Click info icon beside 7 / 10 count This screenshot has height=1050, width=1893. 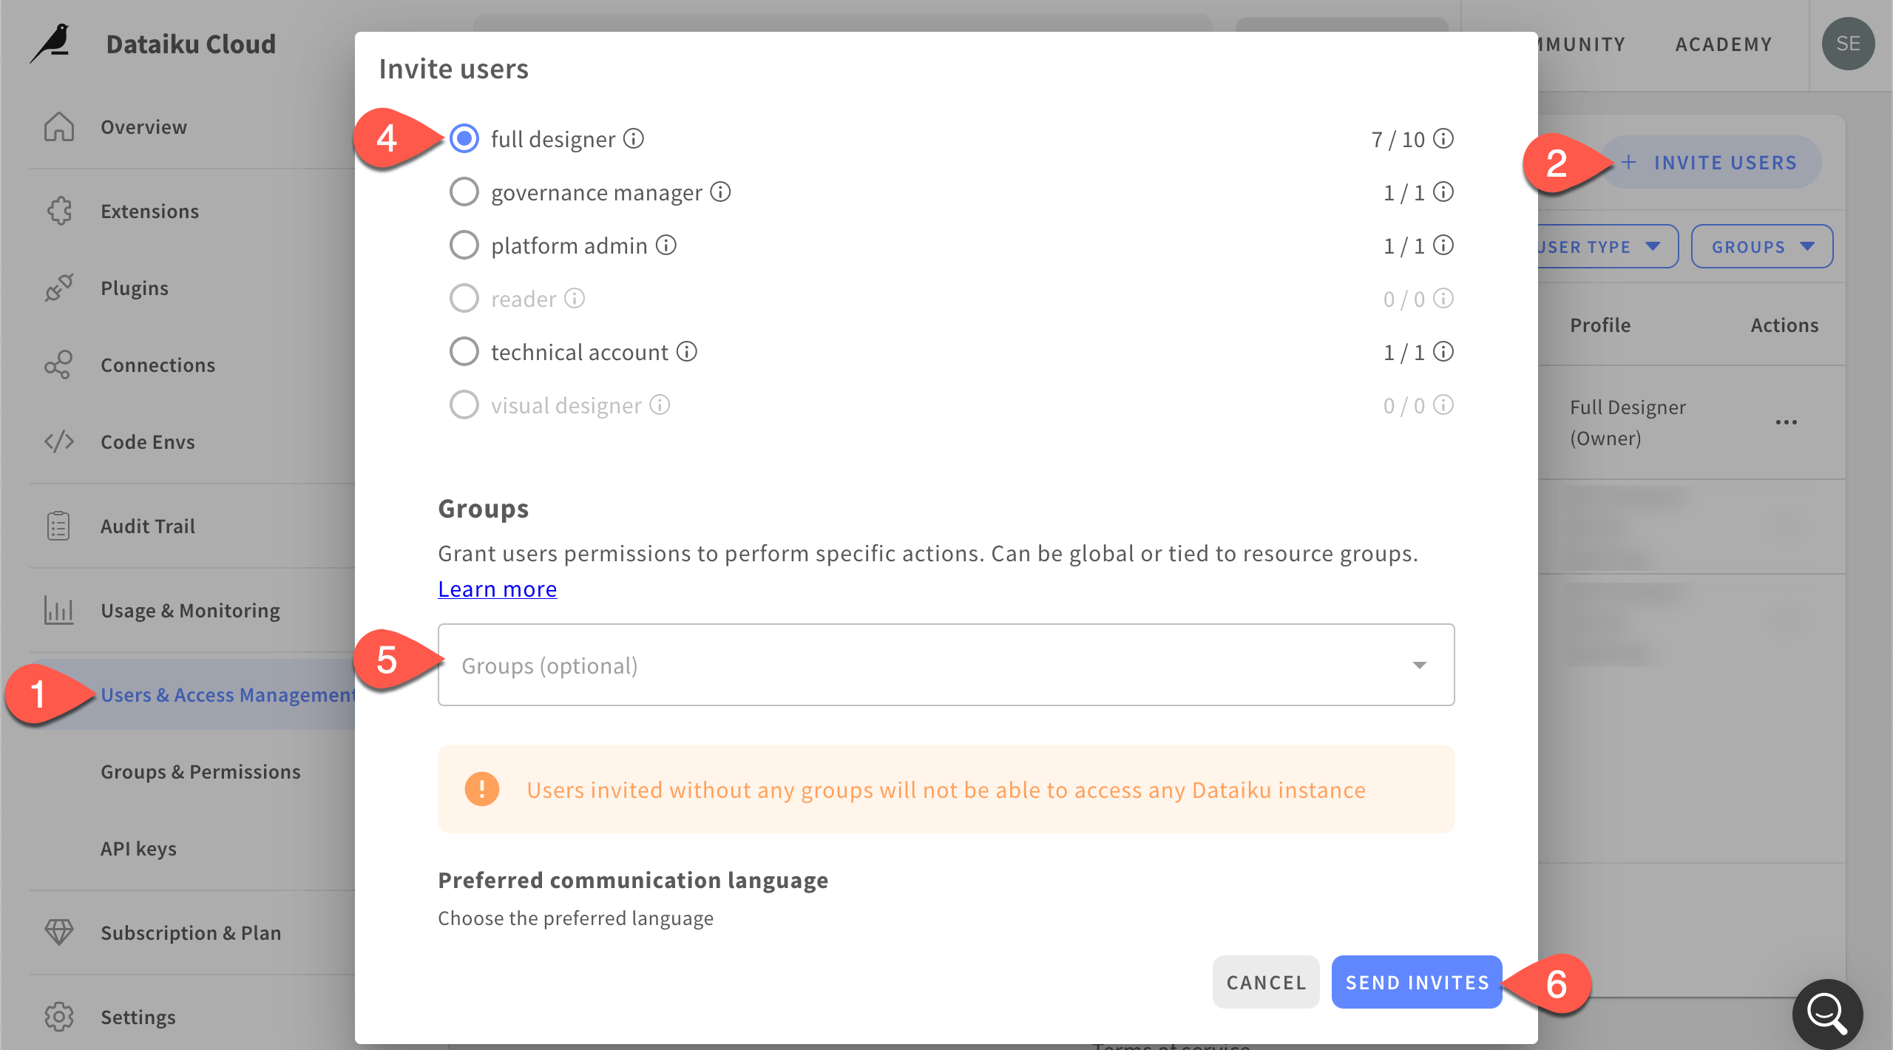point(1443,138)
